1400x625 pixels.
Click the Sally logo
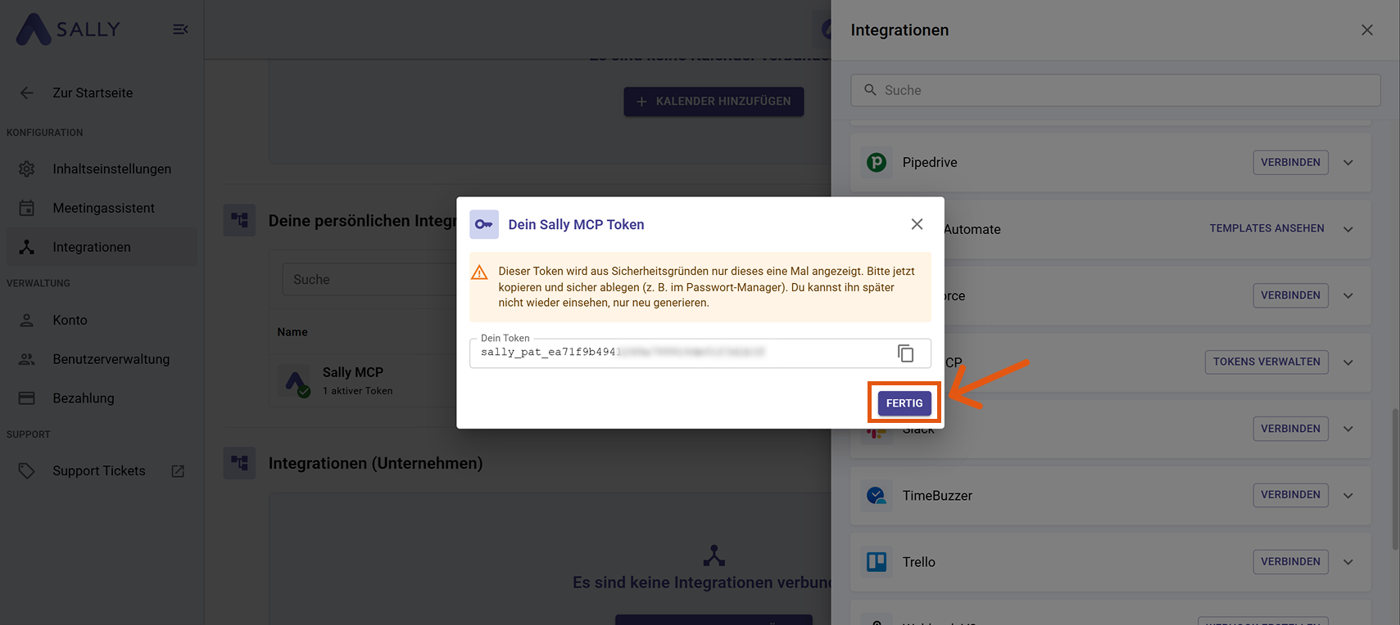pyautogui.click(x=68, y=29)
